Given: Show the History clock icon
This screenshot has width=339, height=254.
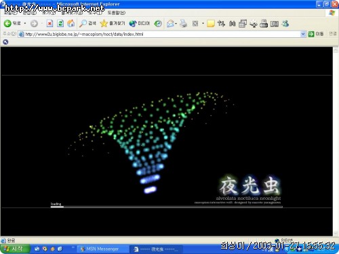Looking at the screenshot, I should pyautogui.click(x=158, y=24).
